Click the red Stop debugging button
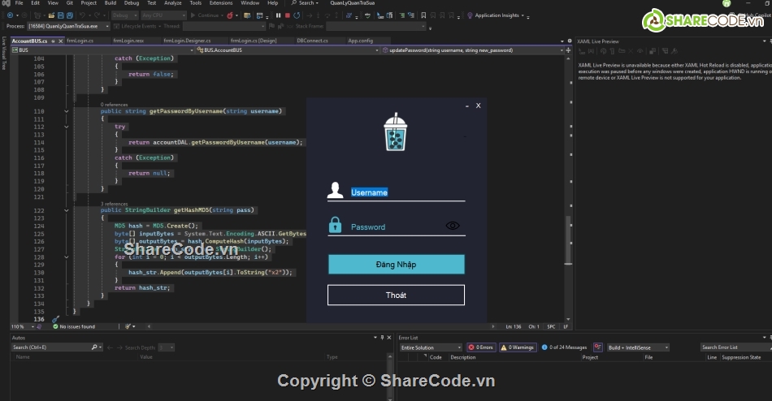 pos(287,15)
